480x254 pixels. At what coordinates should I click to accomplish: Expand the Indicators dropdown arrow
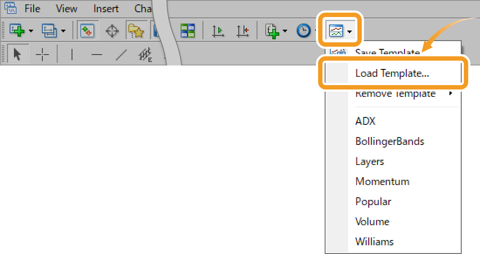[285, 31]
